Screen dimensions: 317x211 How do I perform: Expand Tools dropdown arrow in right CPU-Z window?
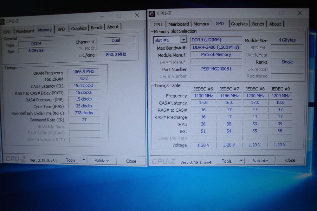[x=241, y=161]
